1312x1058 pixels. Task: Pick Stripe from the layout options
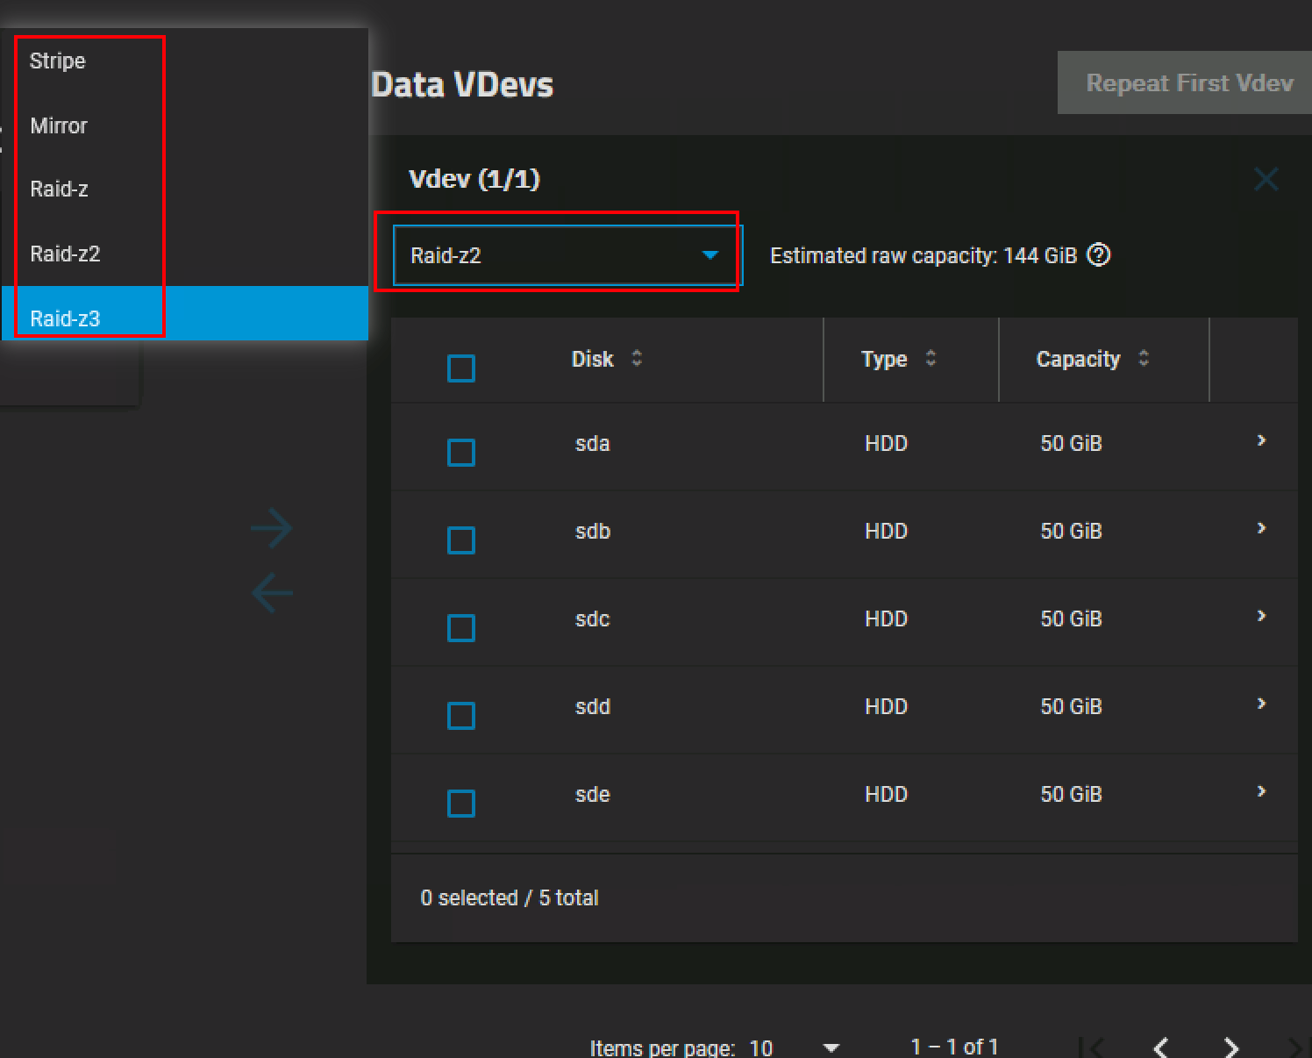58,61
